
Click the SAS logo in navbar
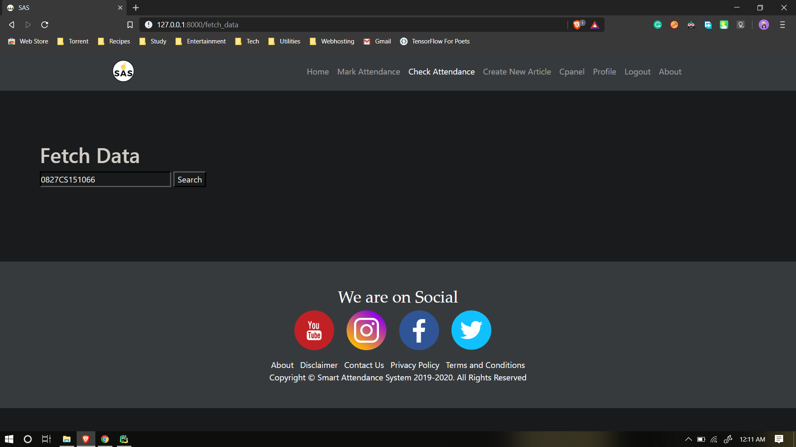[x=123, y=71]
